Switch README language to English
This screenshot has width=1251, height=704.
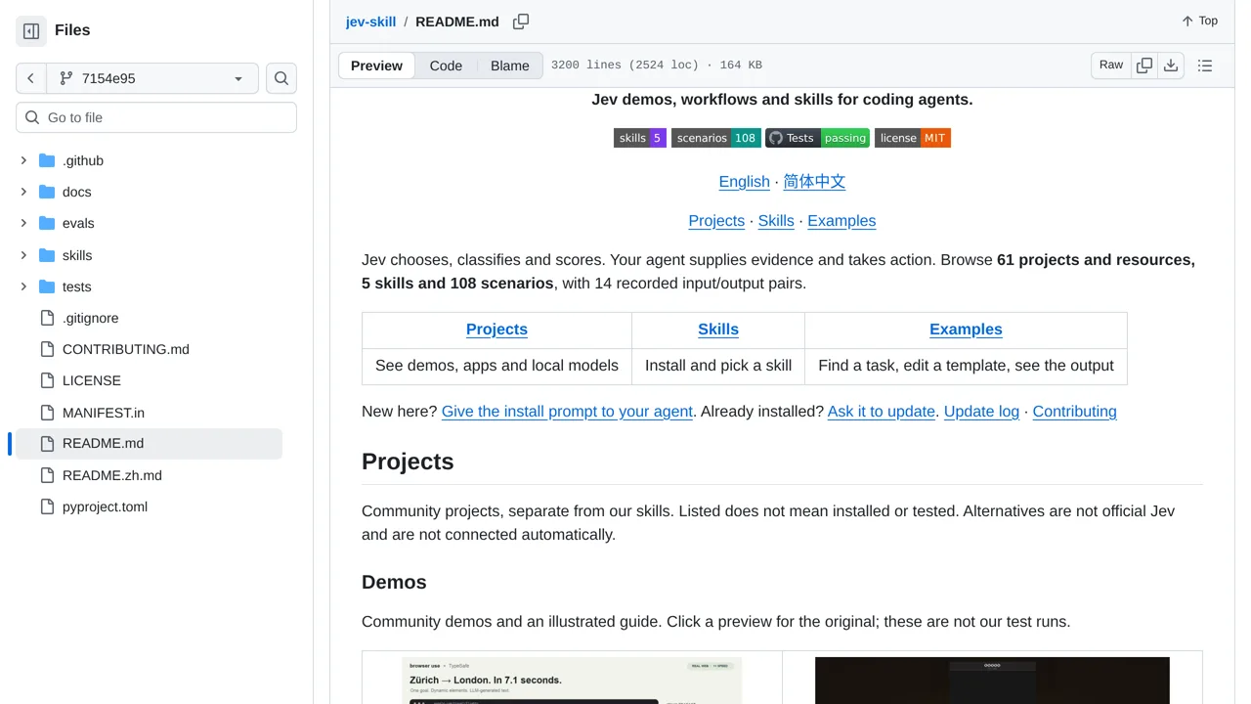(x=745, y=182)
